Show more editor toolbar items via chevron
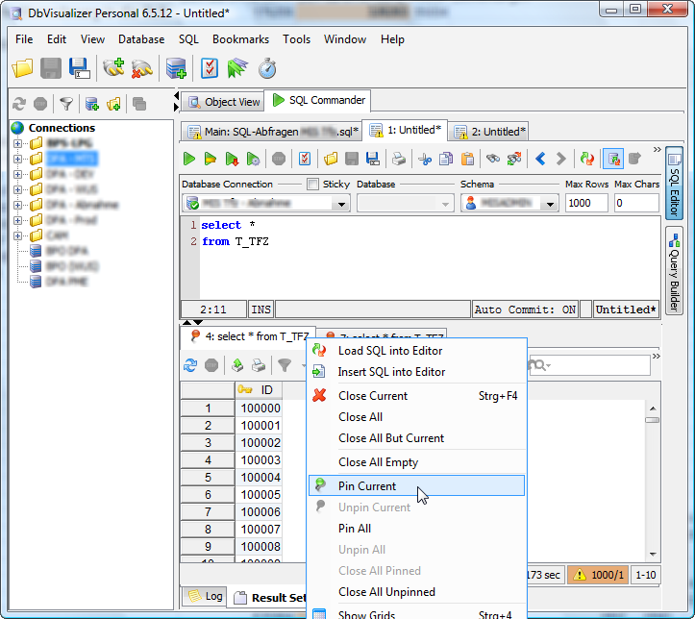Screen dimensions: 695x619 (657, 150)
